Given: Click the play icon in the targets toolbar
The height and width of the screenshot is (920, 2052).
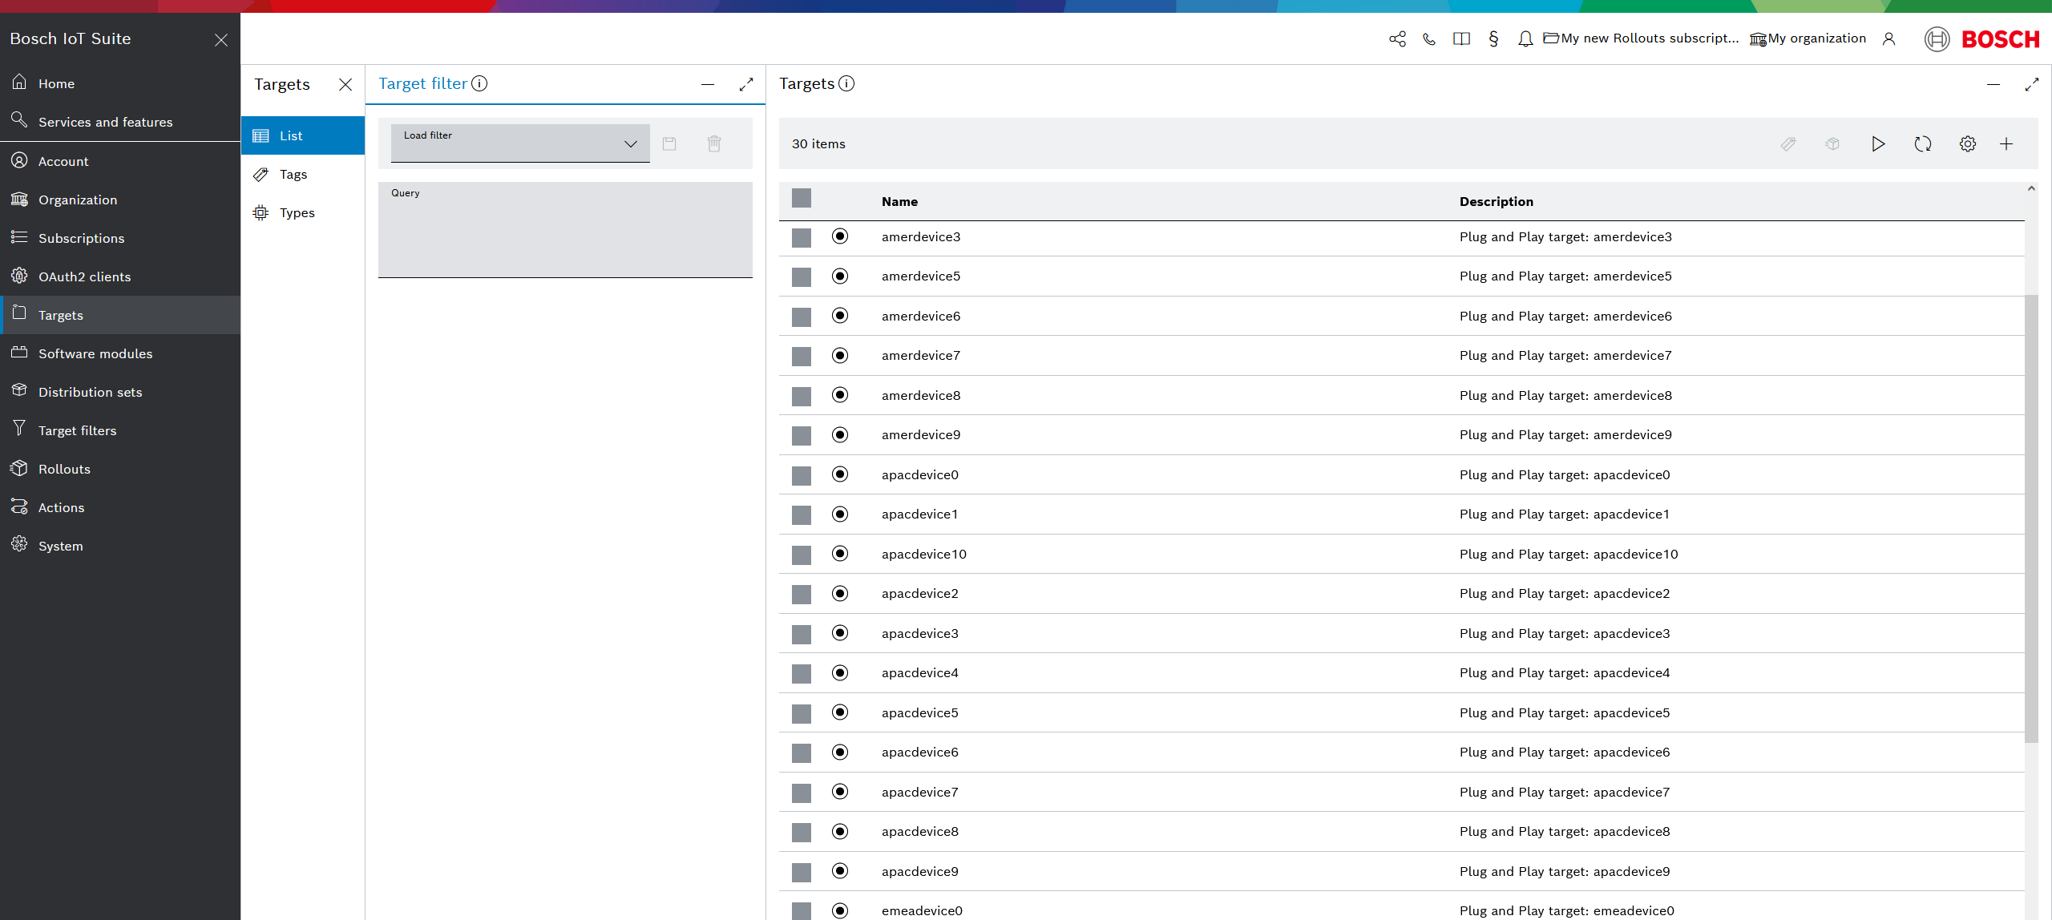Looking at the screenshot, I should [x=1877, y=144].
